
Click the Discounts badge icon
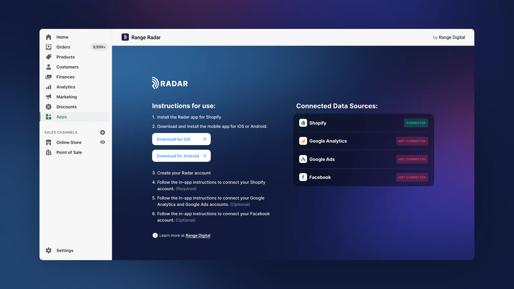click(x=49, y=107)
